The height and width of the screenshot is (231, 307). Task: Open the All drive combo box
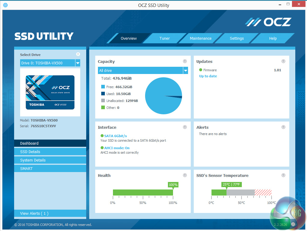[143, 70]
